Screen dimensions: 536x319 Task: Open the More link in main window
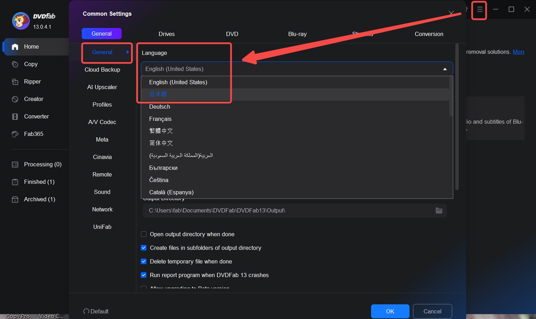pos(519,52)
